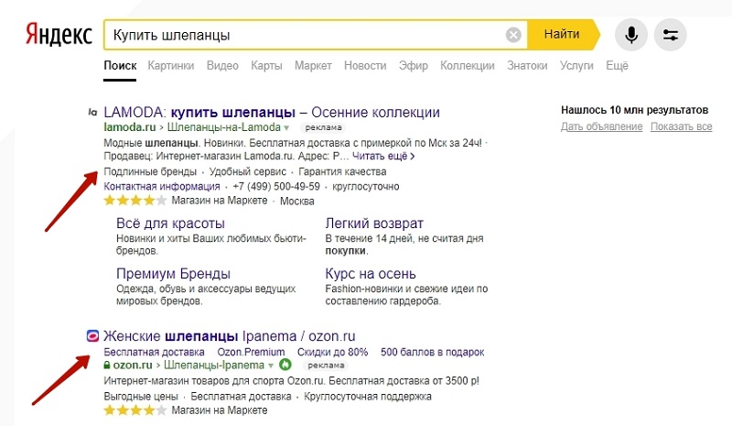Open the LAMODA купить шлепанцы ad title
The width and height of the screenshot is (732, 426).
pos(272,113)
